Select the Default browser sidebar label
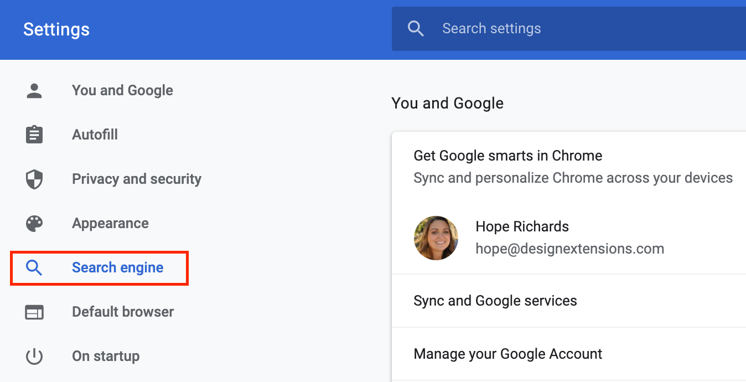The width and height of the screenshot is (746, 382). (123, 312)
